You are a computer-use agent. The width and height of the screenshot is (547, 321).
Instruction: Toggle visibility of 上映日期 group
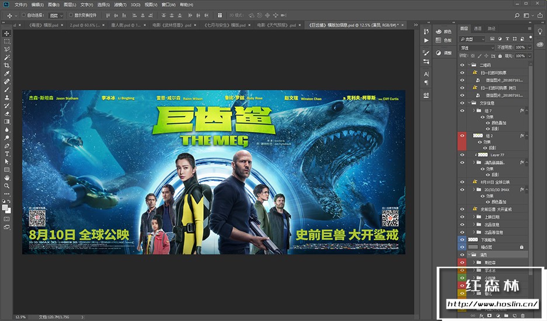click(x=462, y=217)
